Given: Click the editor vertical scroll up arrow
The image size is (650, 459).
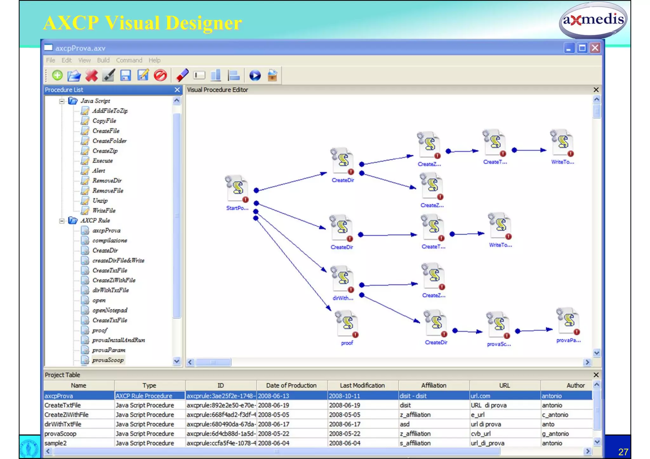Looking at the screenshot, I should (597, 100).
